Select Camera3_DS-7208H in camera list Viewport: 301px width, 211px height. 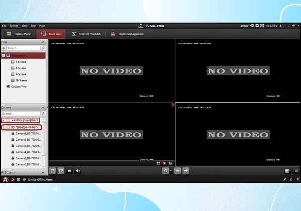(x=26, y=146)
